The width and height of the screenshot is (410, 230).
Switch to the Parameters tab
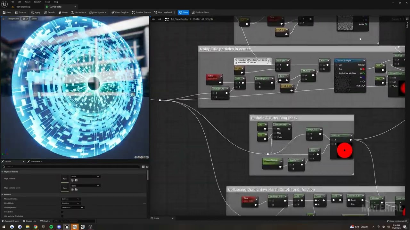pyautogui.click(x=35, y=162)
